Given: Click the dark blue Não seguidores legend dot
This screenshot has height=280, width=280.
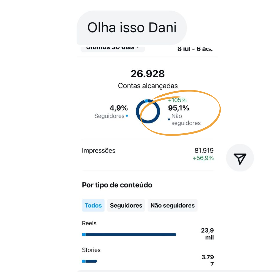Looking at the screenshot, I should point(169,119).
